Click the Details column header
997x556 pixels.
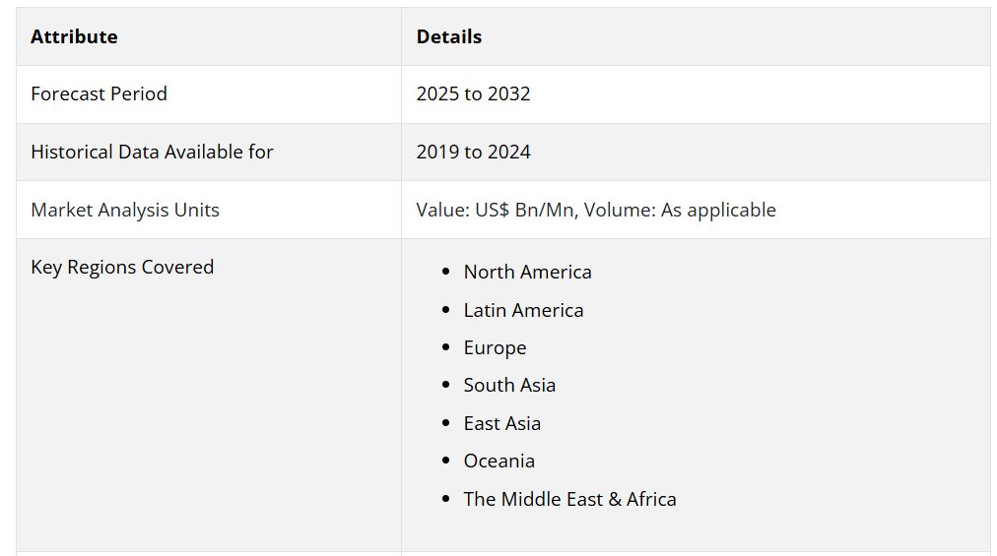(x=449, y=36)
